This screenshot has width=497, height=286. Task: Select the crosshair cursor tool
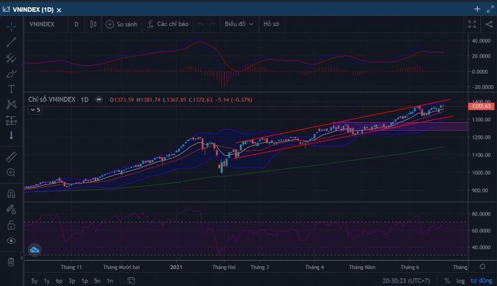11,27
